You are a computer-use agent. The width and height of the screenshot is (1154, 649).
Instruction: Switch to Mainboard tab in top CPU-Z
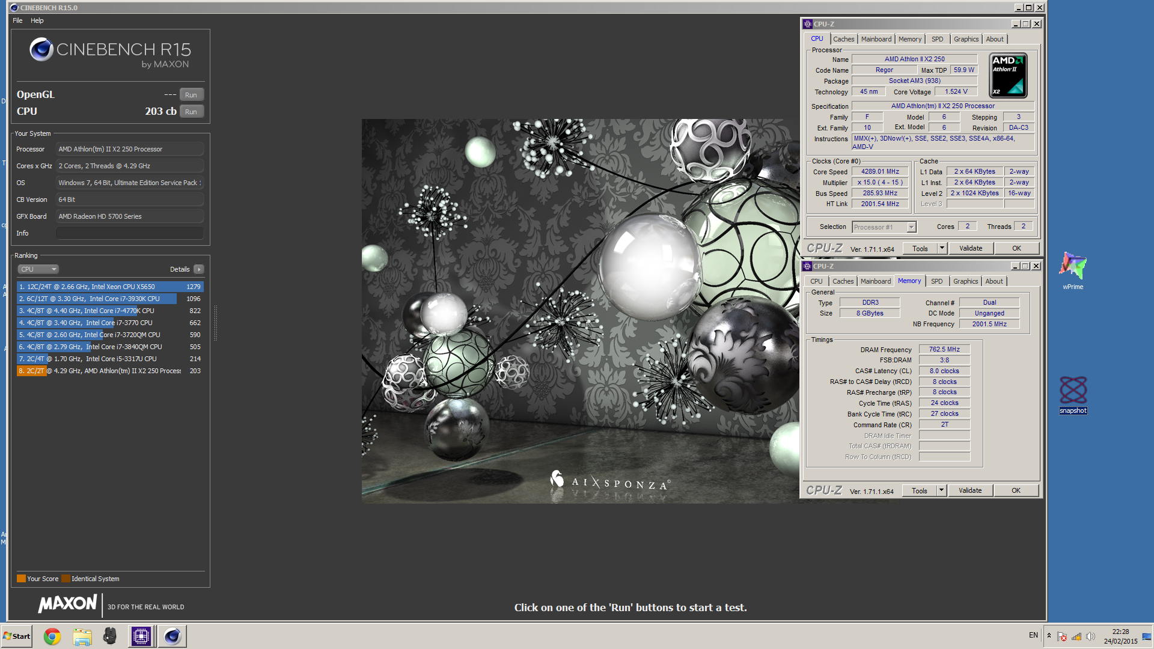click(876, 39)
